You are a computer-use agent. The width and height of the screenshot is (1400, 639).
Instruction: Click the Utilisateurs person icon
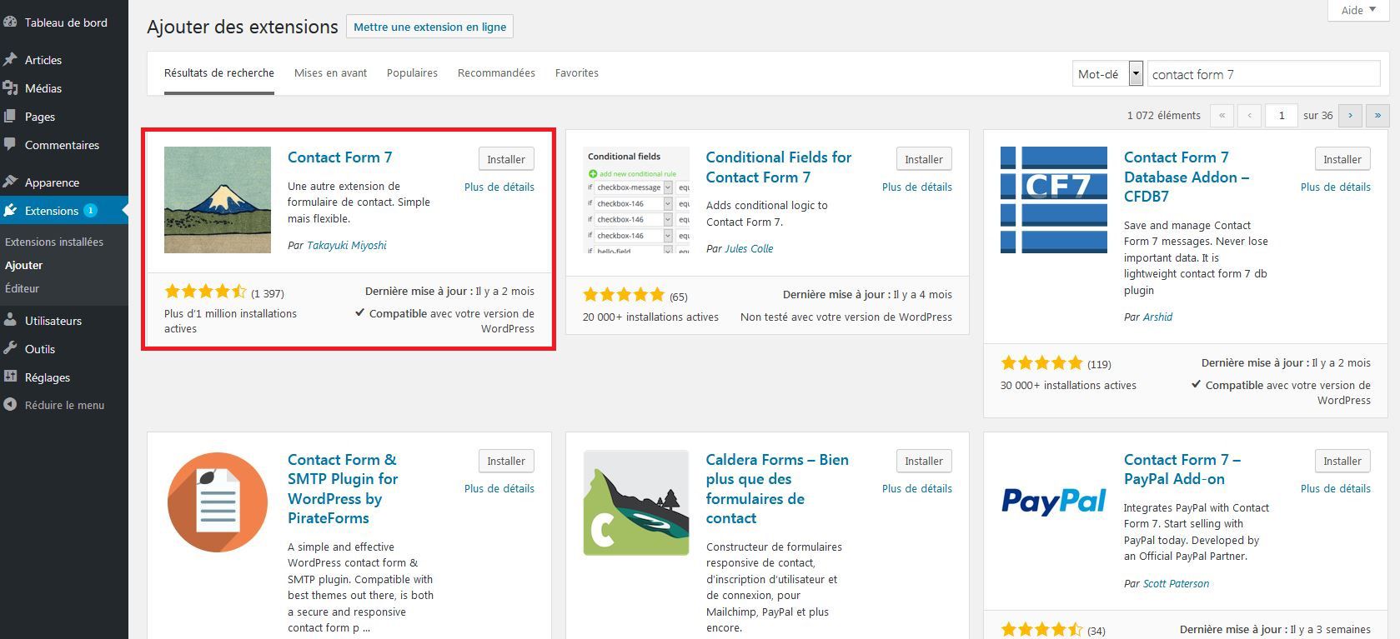(x=10, y=321)
